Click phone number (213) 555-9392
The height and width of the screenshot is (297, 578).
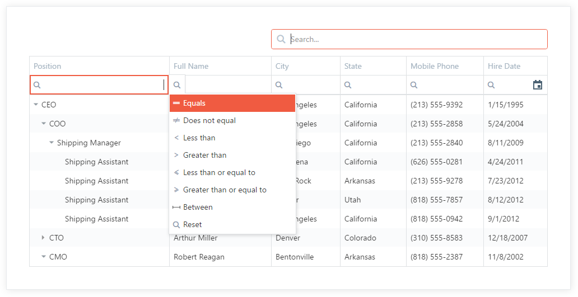click(x=436, y=105)
